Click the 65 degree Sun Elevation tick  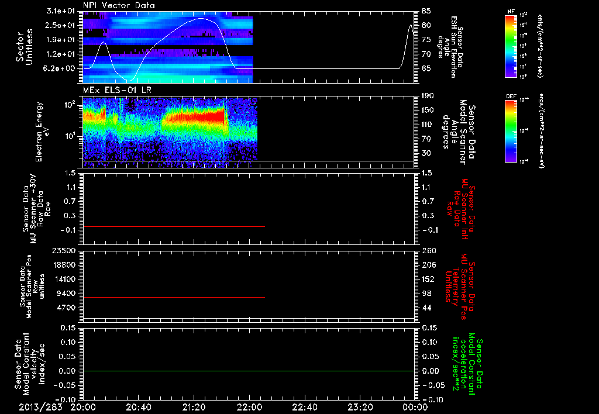coord(426,68)
